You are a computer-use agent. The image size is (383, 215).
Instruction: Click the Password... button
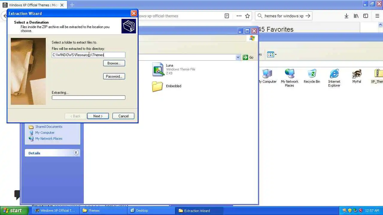click(114, 76)
